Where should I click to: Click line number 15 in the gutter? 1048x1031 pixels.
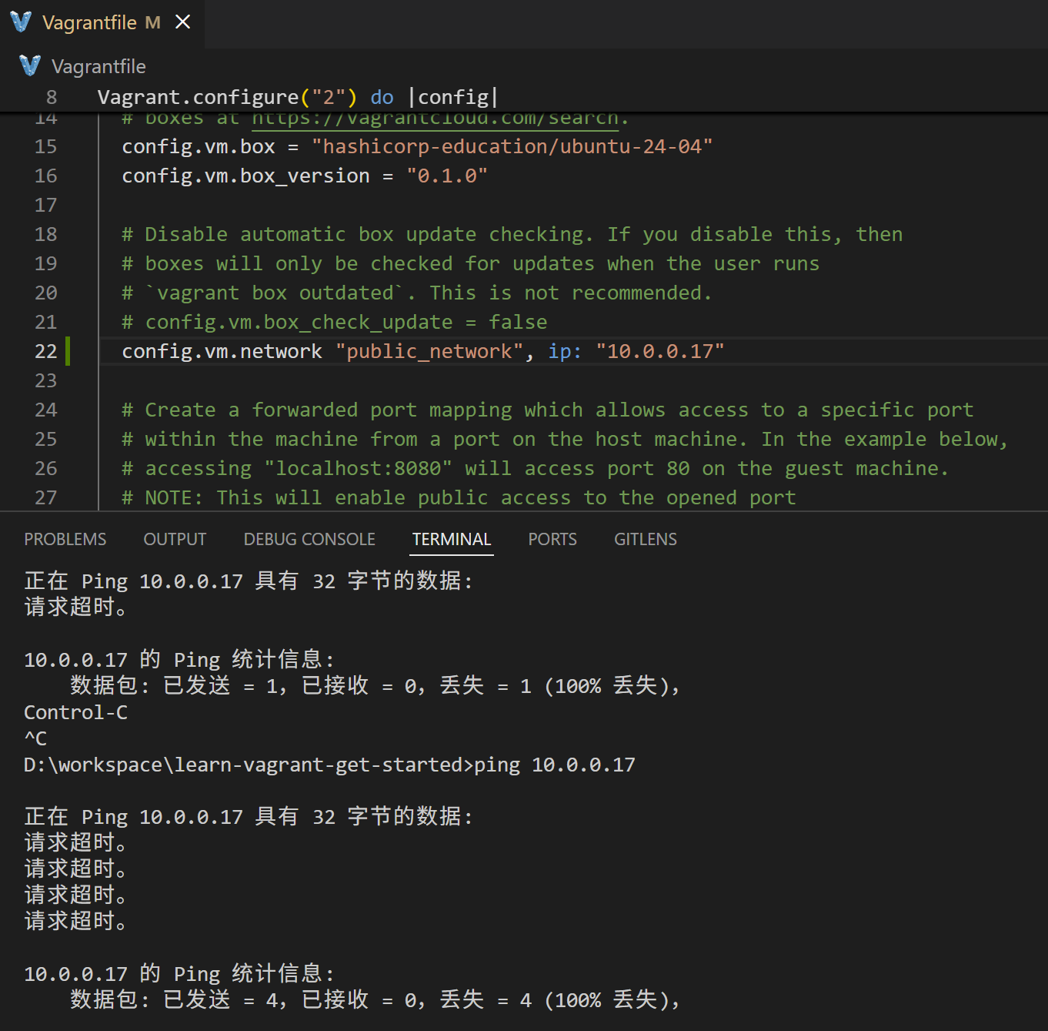tap(45, 146)
